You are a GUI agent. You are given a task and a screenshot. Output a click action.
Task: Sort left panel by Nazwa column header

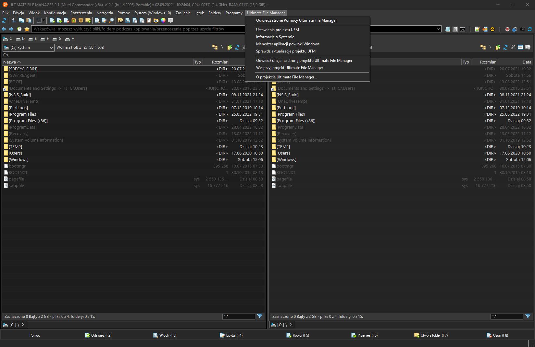(97, 62)
